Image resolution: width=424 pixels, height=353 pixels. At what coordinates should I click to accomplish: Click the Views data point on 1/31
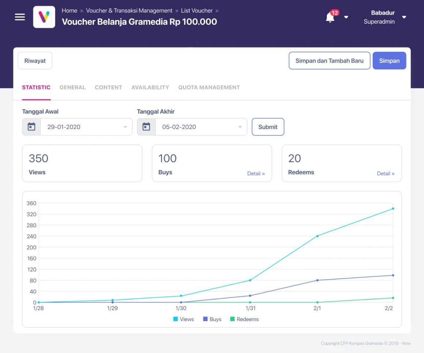pyautogui.click(x=250, y=280)
